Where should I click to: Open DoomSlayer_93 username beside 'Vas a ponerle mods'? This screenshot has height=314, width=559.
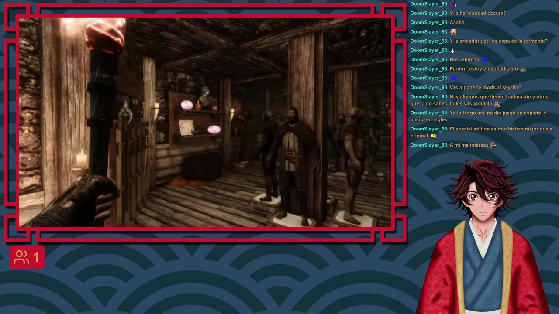[x=429, y=88]
